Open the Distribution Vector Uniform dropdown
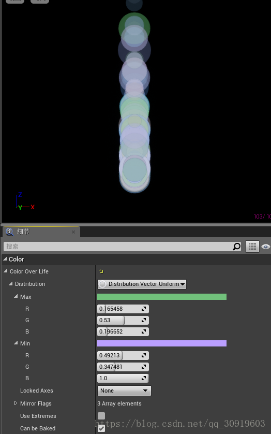The width and height of the screenshot is (271, 434). [x=142, y=284]
